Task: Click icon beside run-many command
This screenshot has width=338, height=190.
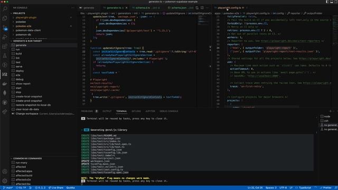Action: coord(13,163)
